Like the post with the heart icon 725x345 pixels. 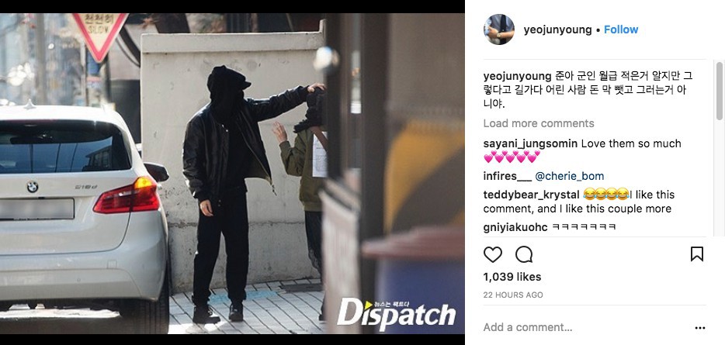[x=492, y=254]
